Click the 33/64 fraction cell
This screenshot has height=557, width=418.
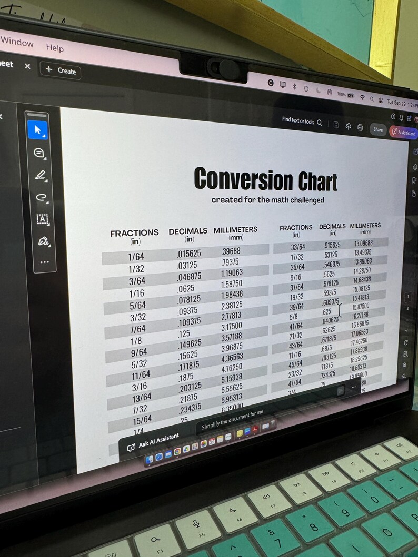click(298, 247)
